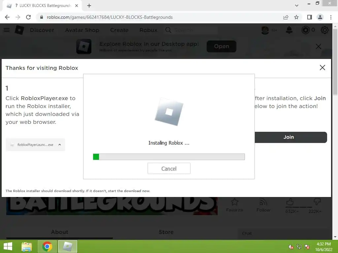Click the browser back arrow

[7, 17]
